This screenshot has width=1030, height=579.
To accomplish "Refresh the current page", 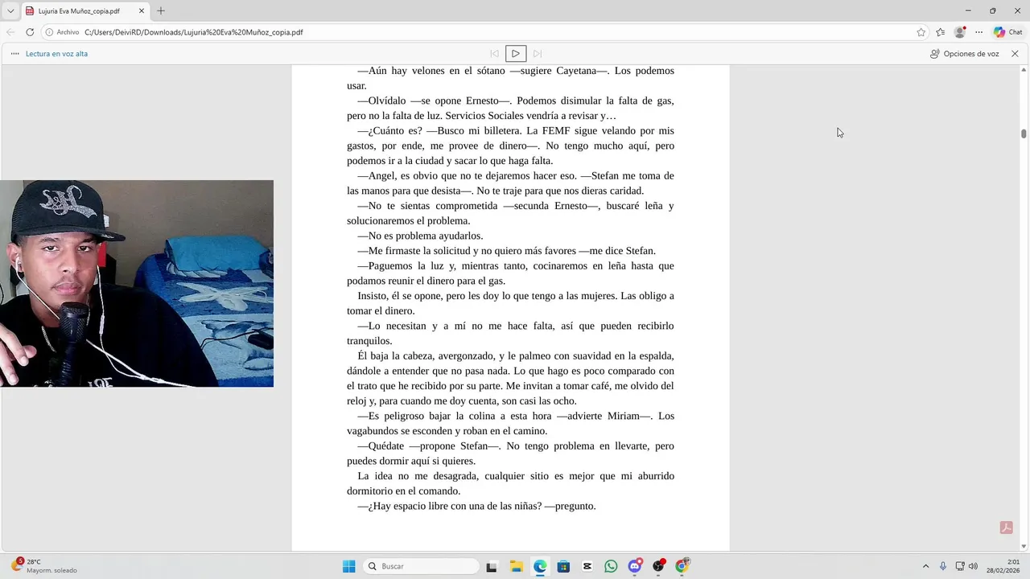I will point(30,32).
